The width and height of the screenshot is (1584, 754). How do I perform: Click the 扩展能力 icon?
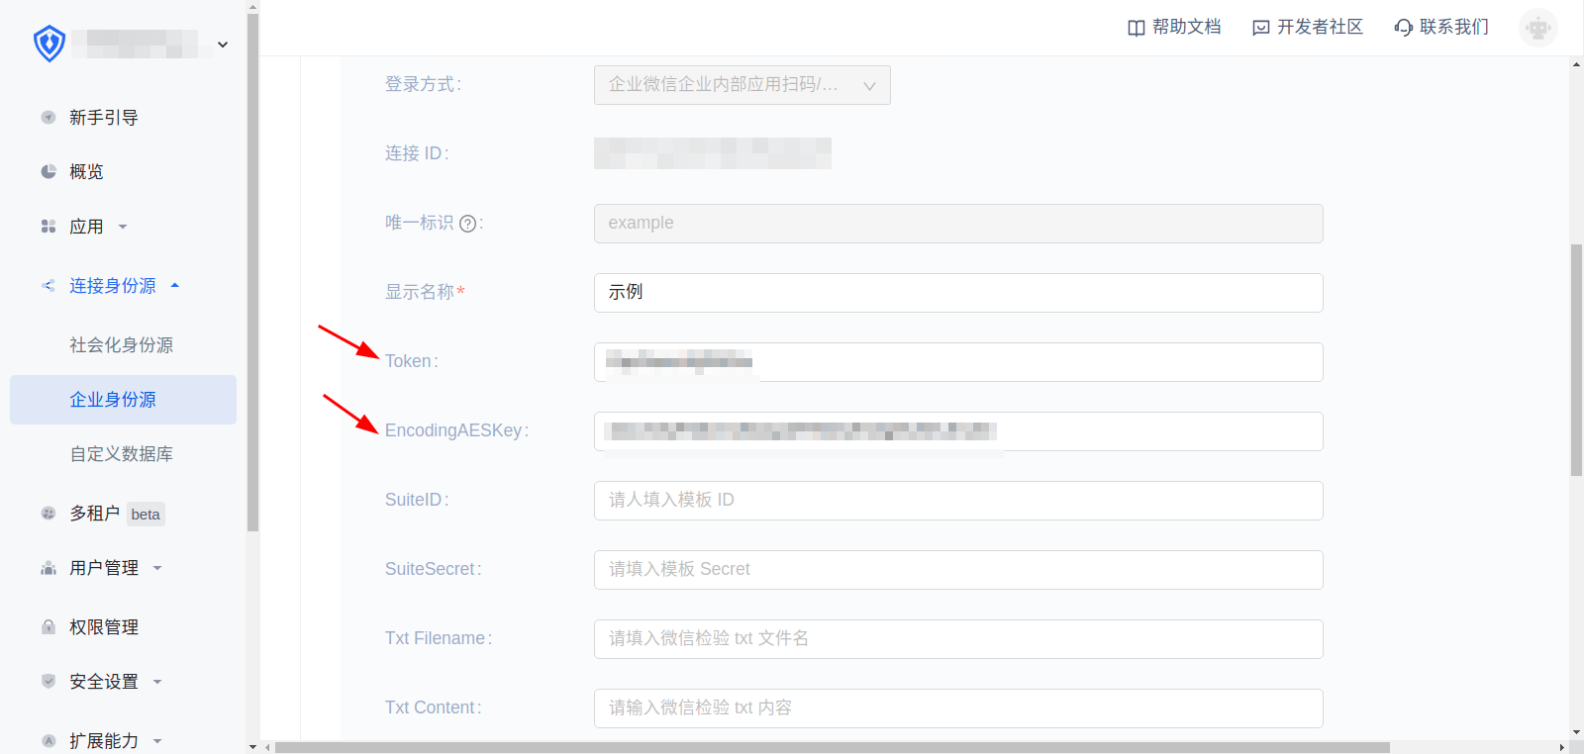point(48,741)
